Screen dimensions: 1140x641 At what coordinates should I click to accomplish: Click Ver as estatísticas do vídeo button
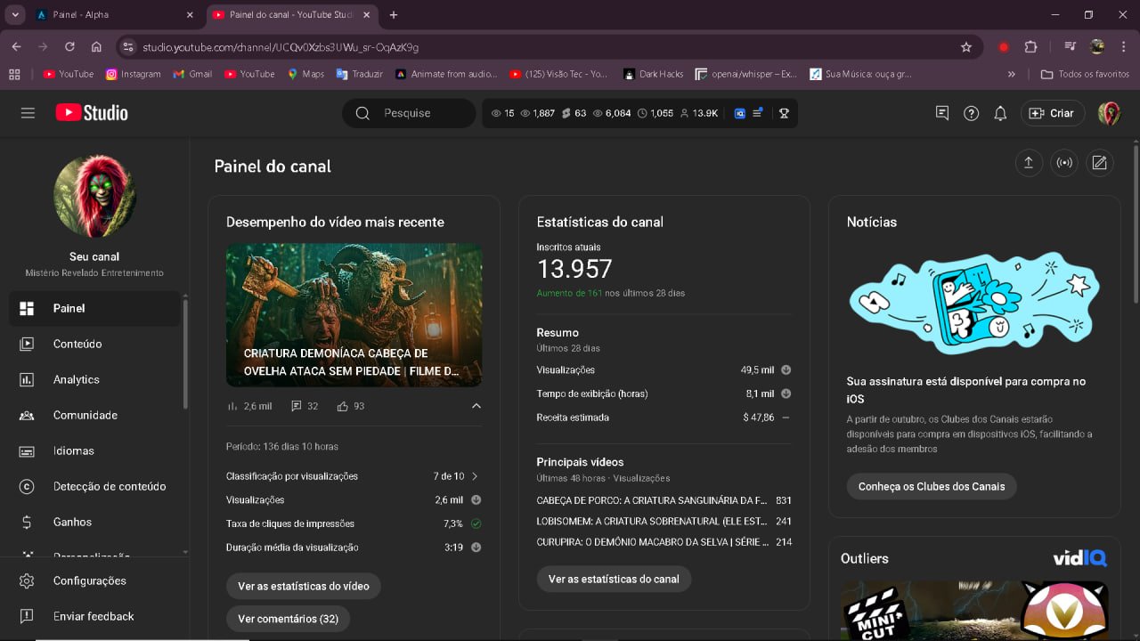(x=303, y=586)
